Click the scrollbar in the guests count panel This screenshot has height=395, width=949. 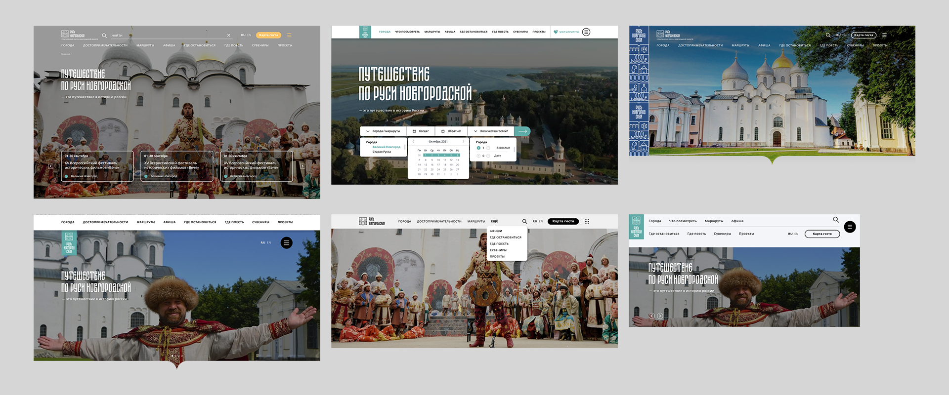515,149
